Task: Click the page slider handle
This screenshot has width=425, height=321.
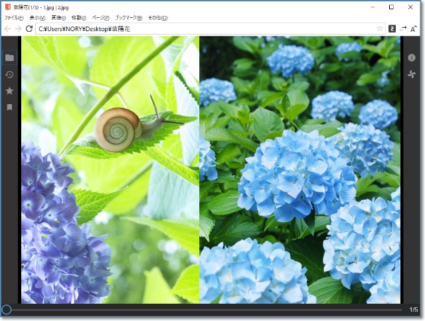Action: click(x=6, y=310)
